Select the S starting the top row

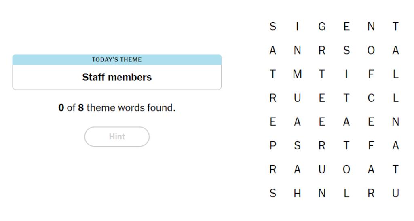click(x=273, y=27)
